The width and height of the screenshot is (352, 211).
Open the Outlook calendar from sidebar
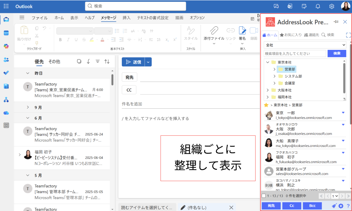click(x=6, y=33)
